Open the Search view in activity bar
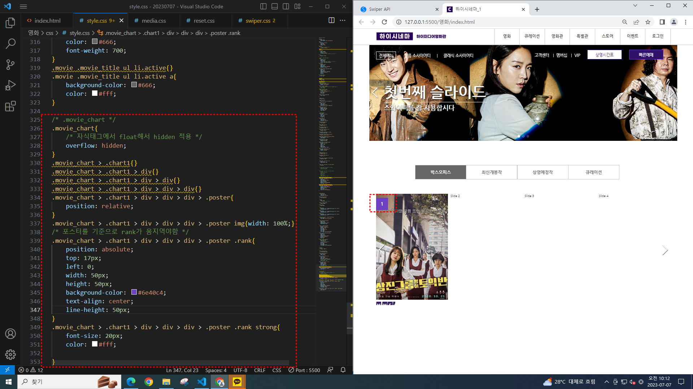The image size is (693, 389). click(10, 44)
